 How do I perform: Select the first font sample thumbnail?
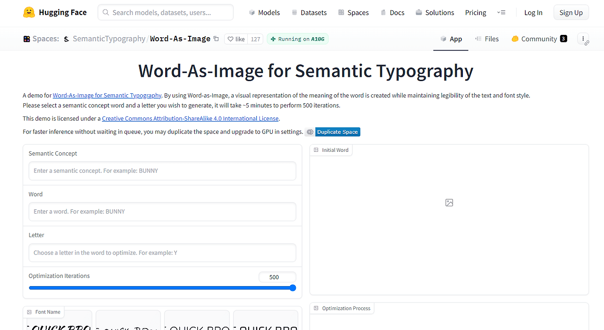coord(59,321)
